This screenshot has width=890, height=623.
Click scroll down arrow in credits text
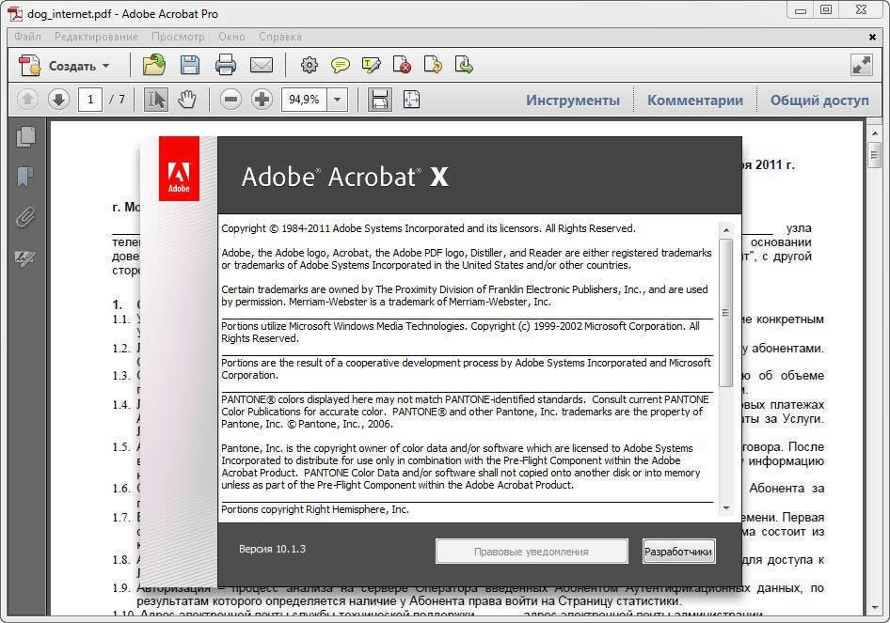coord(725,508)
